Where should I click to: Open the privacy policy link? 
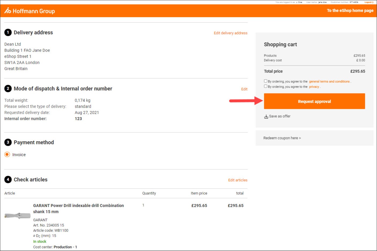[314, 87]
